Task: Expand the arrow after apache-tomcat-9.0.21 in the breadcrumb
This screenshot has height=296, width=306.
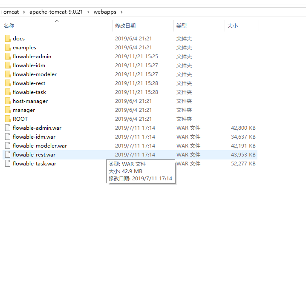Action: pyautogui.click(x=88, y=12)
